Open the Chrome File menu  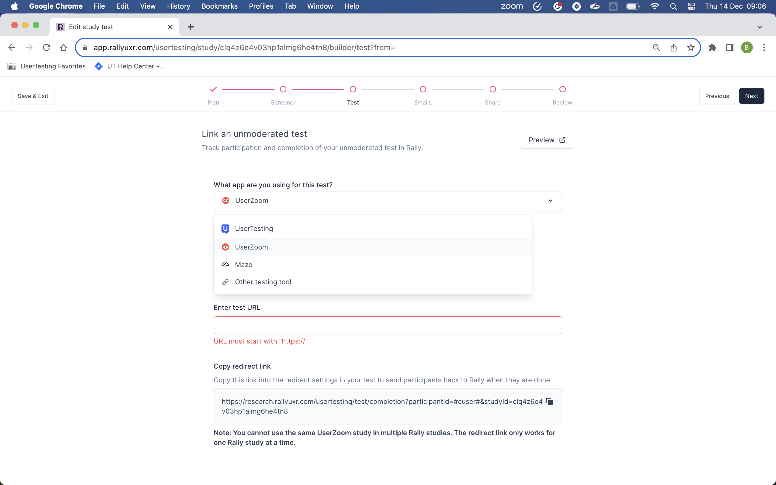(99, 6)
